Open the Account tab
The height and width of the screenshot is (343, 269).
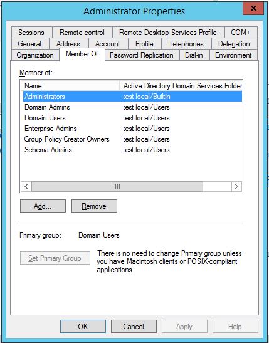(108, 44)
